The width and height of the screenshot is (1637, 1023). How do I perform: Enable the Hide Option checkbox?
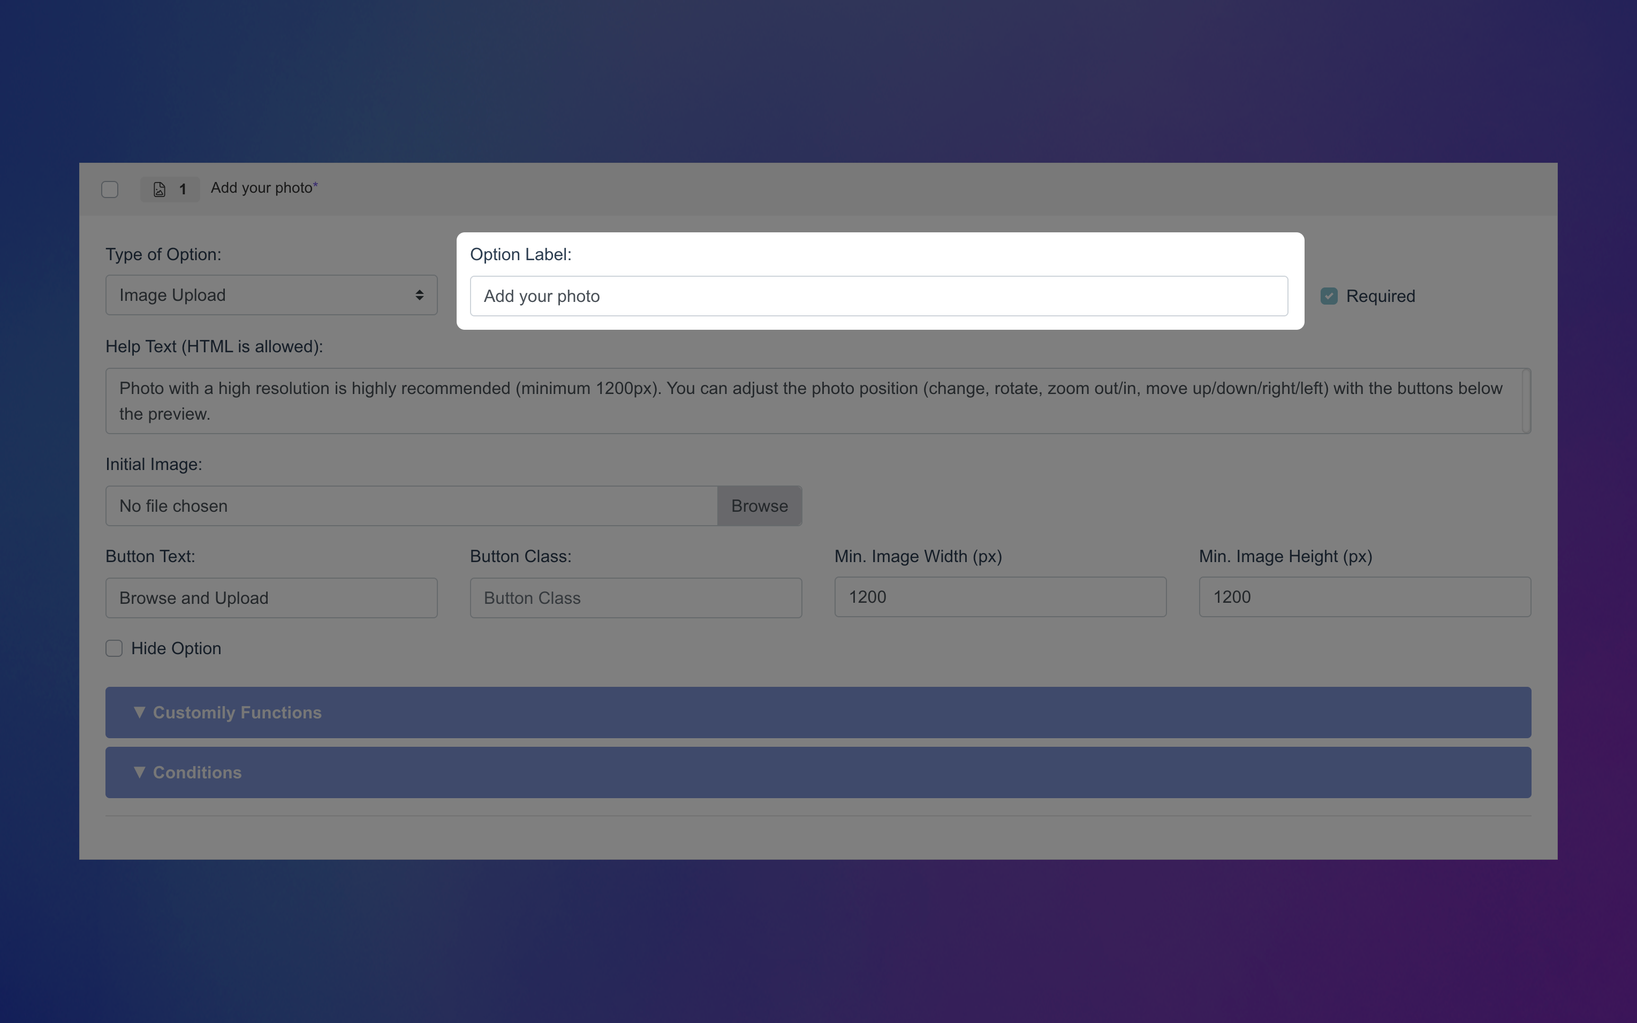pyautogui.click(x=115, y=648)
